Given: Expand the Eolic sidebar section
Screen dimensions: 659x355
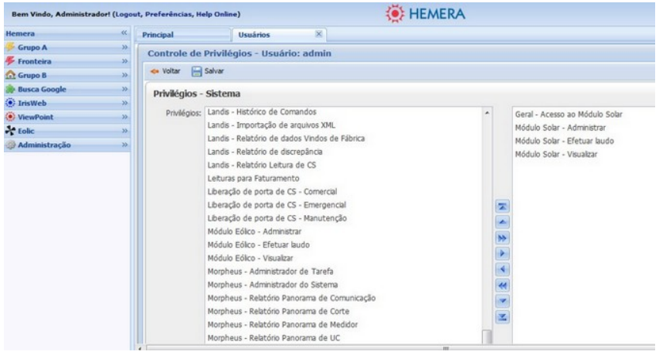Looking at the screenshot, I should tap(124, 131).
